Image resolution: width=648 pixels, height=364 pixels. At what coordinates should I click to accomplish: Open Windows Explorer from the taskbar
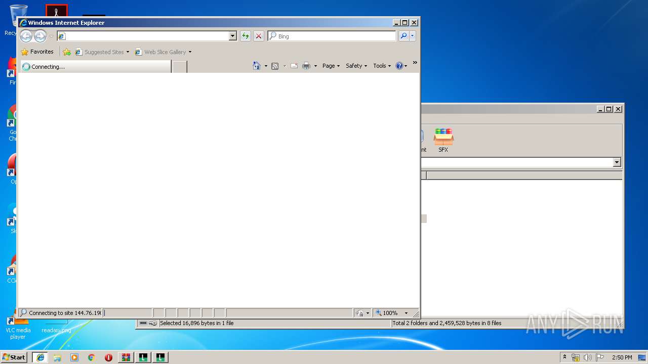point(57,357)
